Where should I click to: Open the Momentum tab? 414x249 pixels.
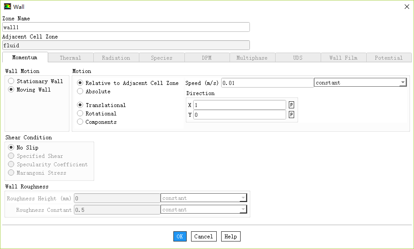(25, 57)
